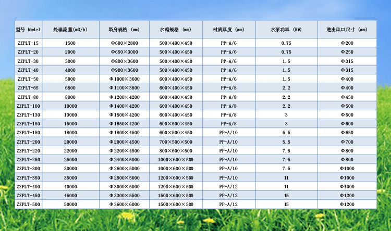Click tower spec Φ3300×5500

125,196
